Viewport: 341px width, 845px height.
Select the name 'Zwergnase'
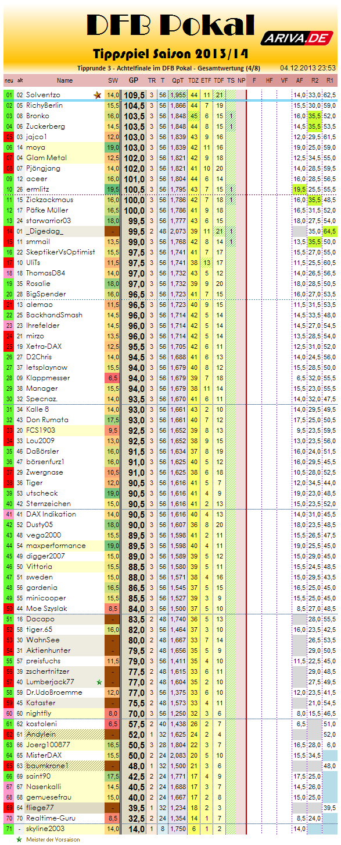[44, 472]
